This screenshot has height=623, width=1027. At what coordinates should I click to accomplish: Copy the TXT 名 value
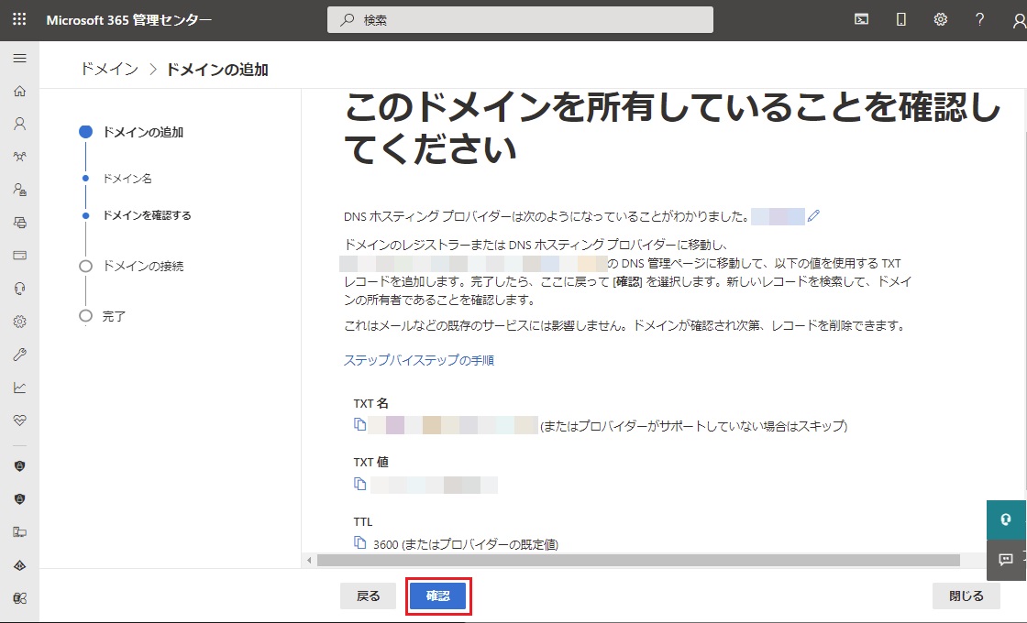click(x=360, y=425)
